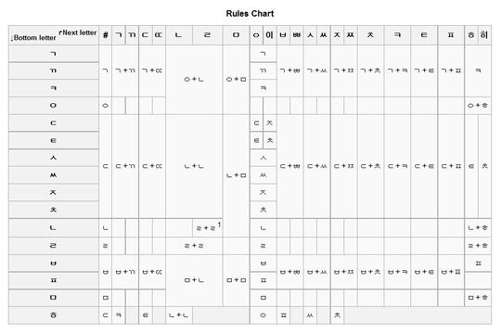501x334 pixels.
Task: Click the ㄴ+ㅁ result cell
Action: click(237, 175)
